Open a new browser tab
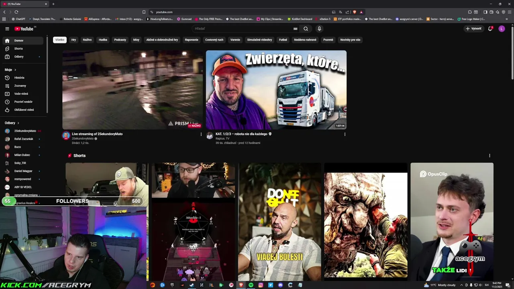Viewport: 514px width, 289px height. click(53, 4)
